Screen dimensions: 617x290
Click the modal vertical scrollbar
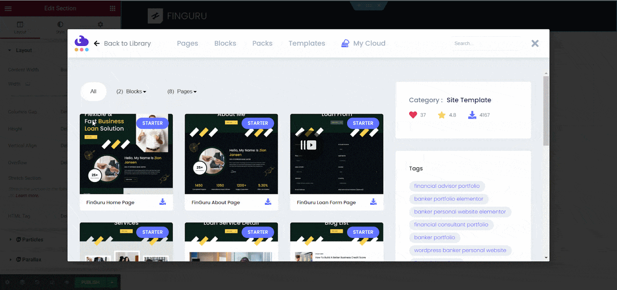[x=546, y=111]
